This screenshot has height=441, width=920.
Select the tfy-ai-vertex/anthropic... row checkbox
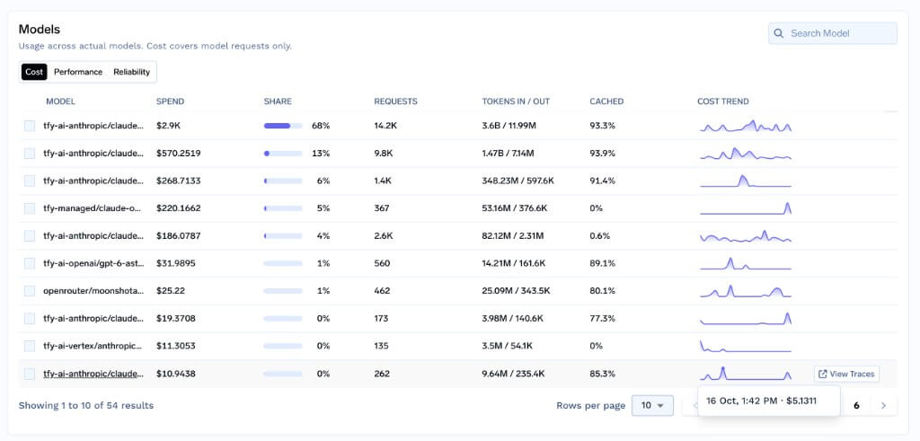tap(30, 346)
